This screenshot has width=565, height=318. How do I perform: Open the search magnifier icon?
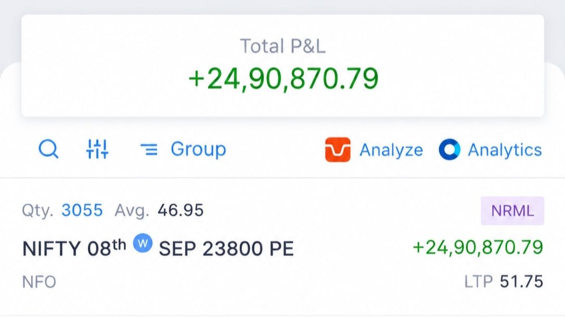pos(48,149)
